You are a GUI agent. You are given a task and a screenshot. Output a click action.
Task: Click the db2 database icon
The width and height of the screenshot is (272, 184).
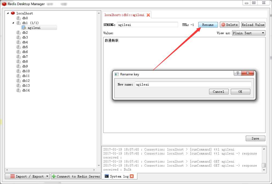click(18, 32)
